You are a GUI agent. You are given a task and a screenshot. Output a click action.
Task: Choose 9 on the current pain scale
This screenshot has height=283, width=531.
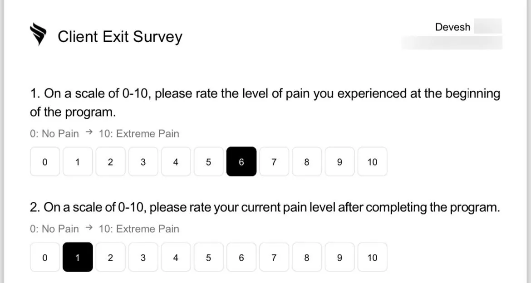click(x=339, y=257)
